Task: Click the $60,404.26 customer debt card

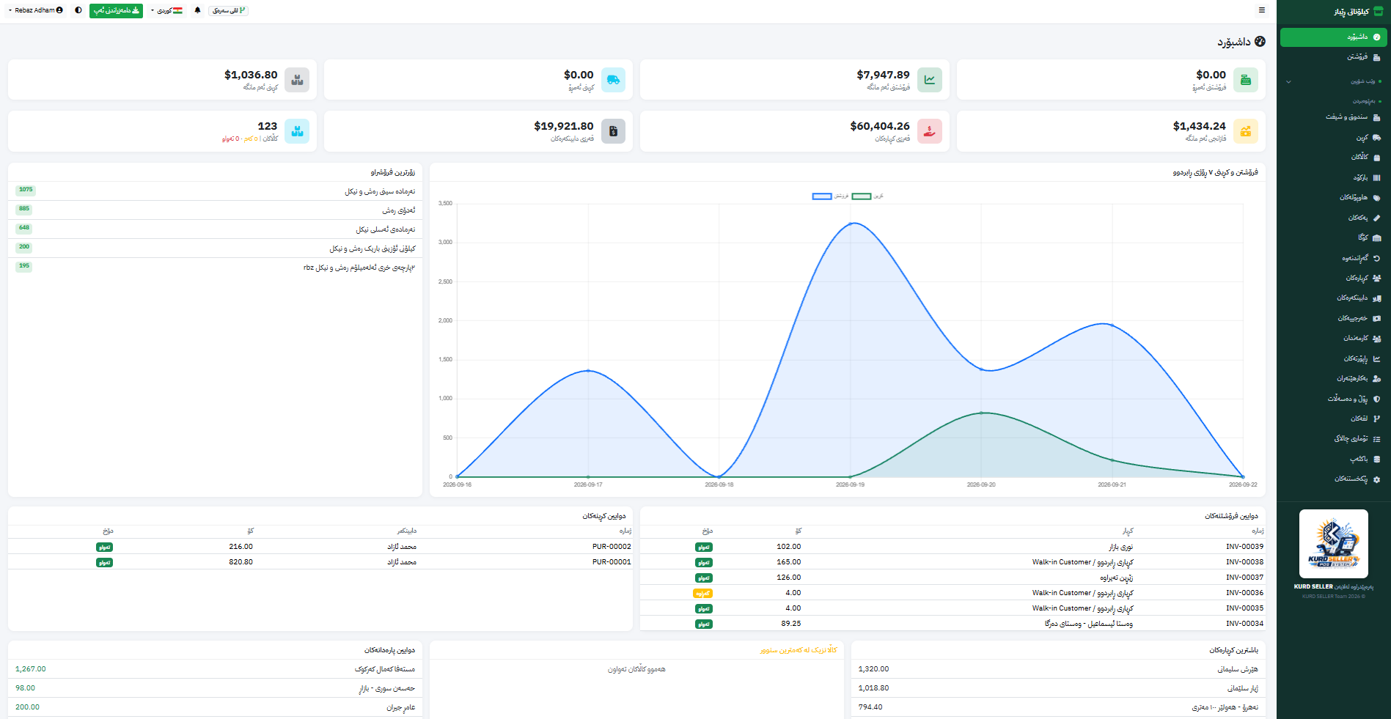Action: 795,131
